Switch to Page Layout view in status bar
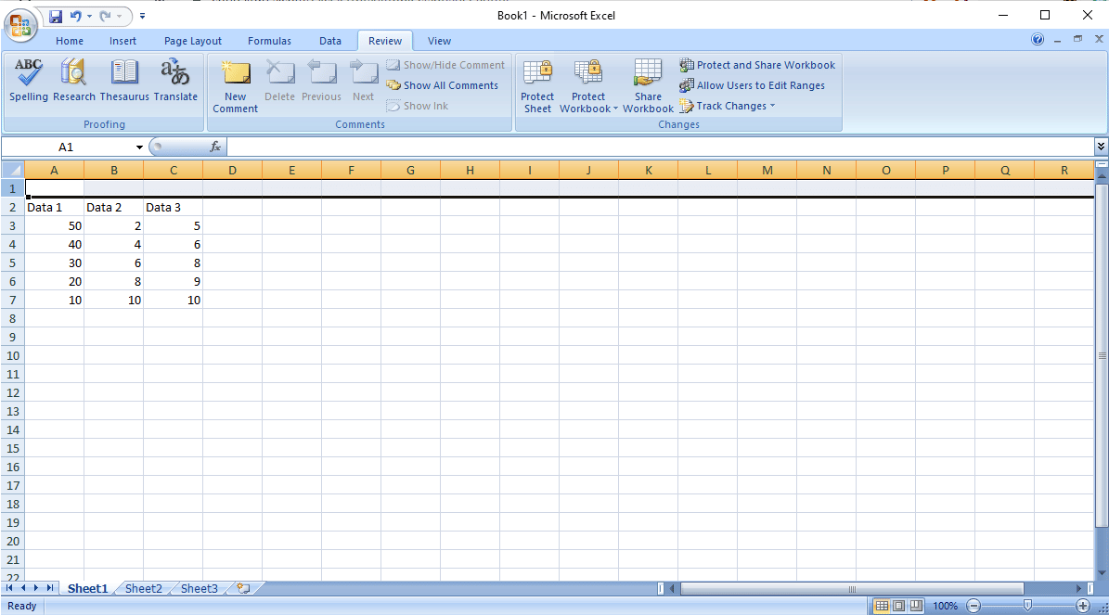 coord(898,606)
